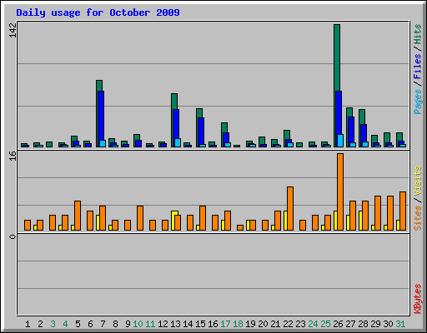The image size is (427, 333).
Task: Click the "0" axis value
Action: coord(13,236)
